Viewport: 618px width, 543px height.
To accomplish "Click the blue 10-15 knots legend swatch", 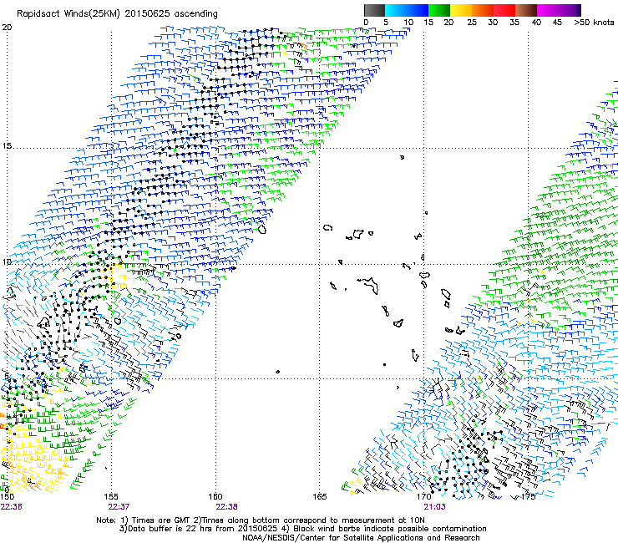I will [418, 10].
